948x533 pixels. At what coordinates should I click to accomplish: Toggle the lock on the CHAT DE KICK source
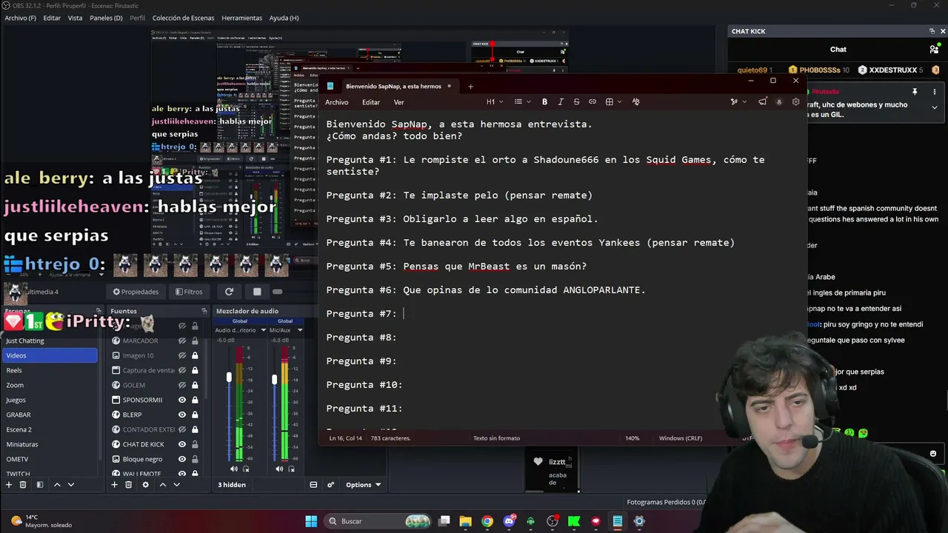pyautogui.click(x=195, y=444)
